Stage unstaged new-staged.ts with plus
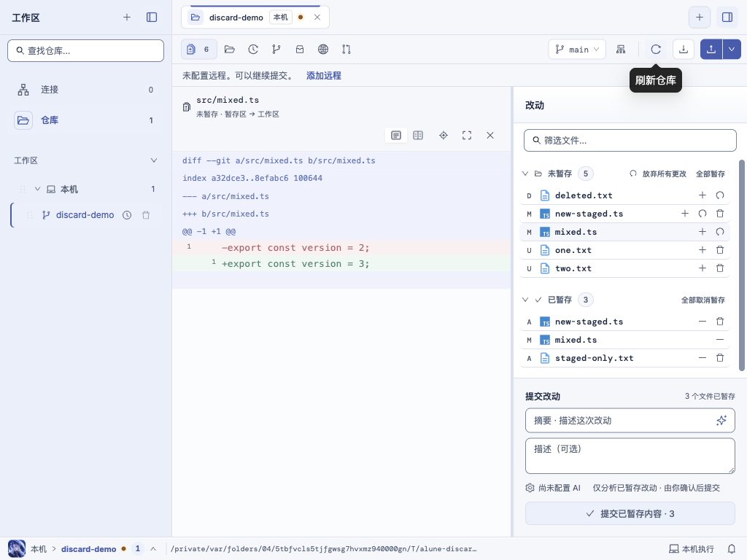 click(x=684, y=214)
